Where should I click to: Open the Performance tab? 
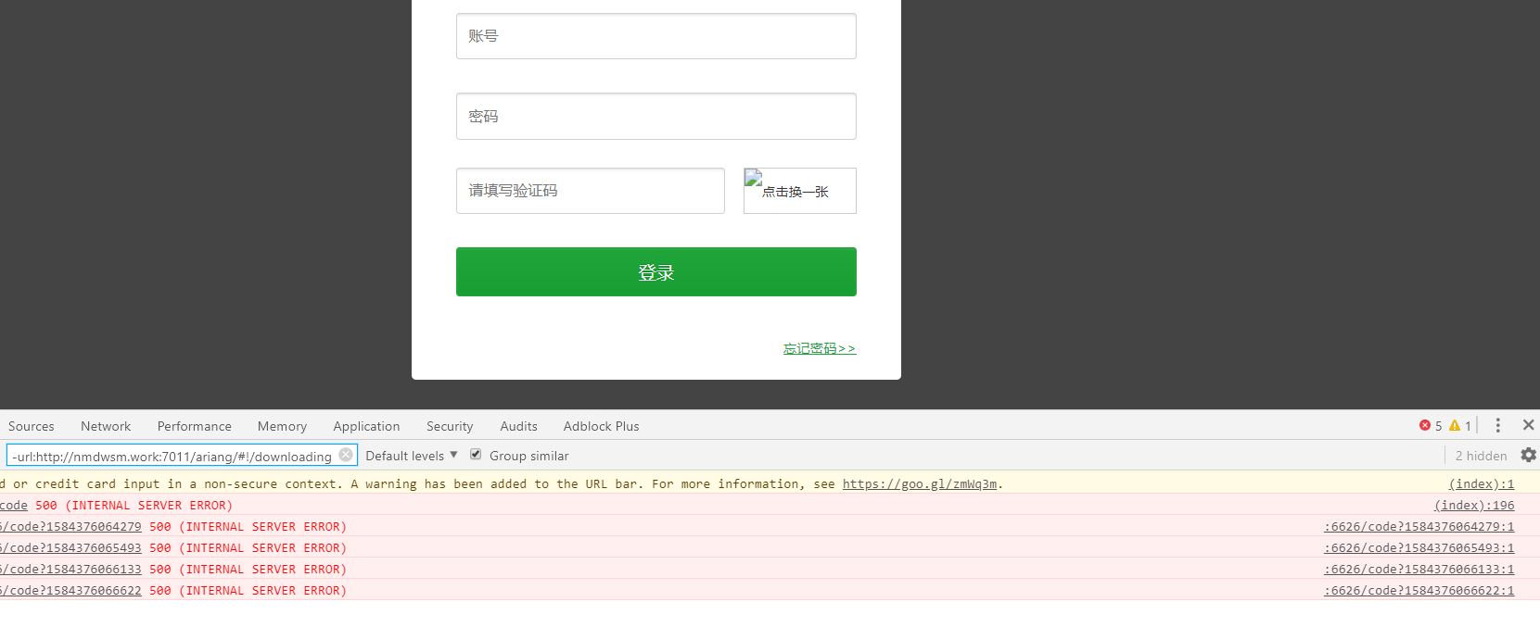tap(194, 426)
